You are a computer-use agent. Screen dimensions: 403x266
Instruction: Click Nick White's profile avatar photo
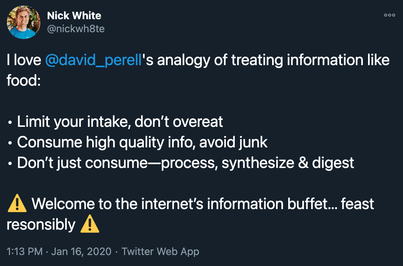pyautogui.click(x=23, y=22)
